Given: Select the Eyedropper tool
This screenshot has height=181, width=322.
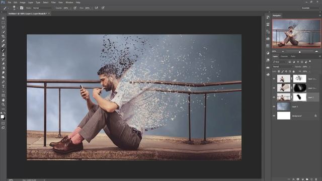Looking at the screenshot, I should (x=3, y=41).
